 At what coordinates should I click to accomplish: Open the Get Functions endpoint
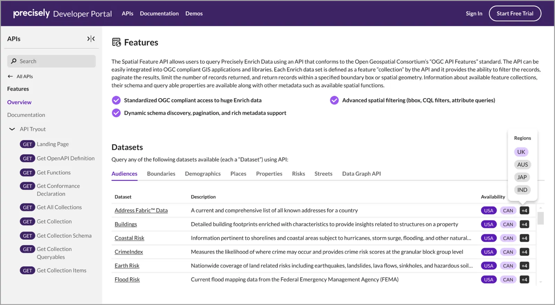[x=54, y=173]
